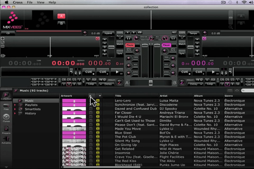Open the Range dropdown on right deck
Image resolution: width=254 pixels, height=169 pixels.
pos(182,37)
